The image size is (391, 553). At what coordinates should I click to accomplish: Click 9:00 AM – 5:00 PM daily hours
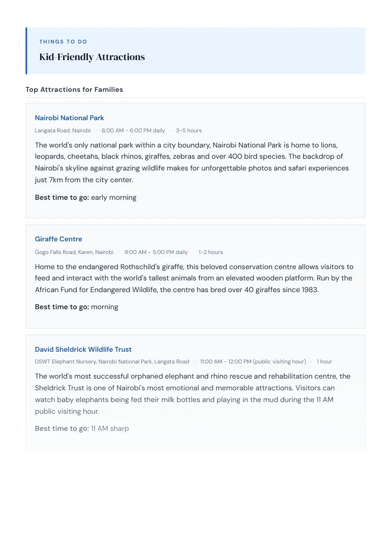(156, 252)
